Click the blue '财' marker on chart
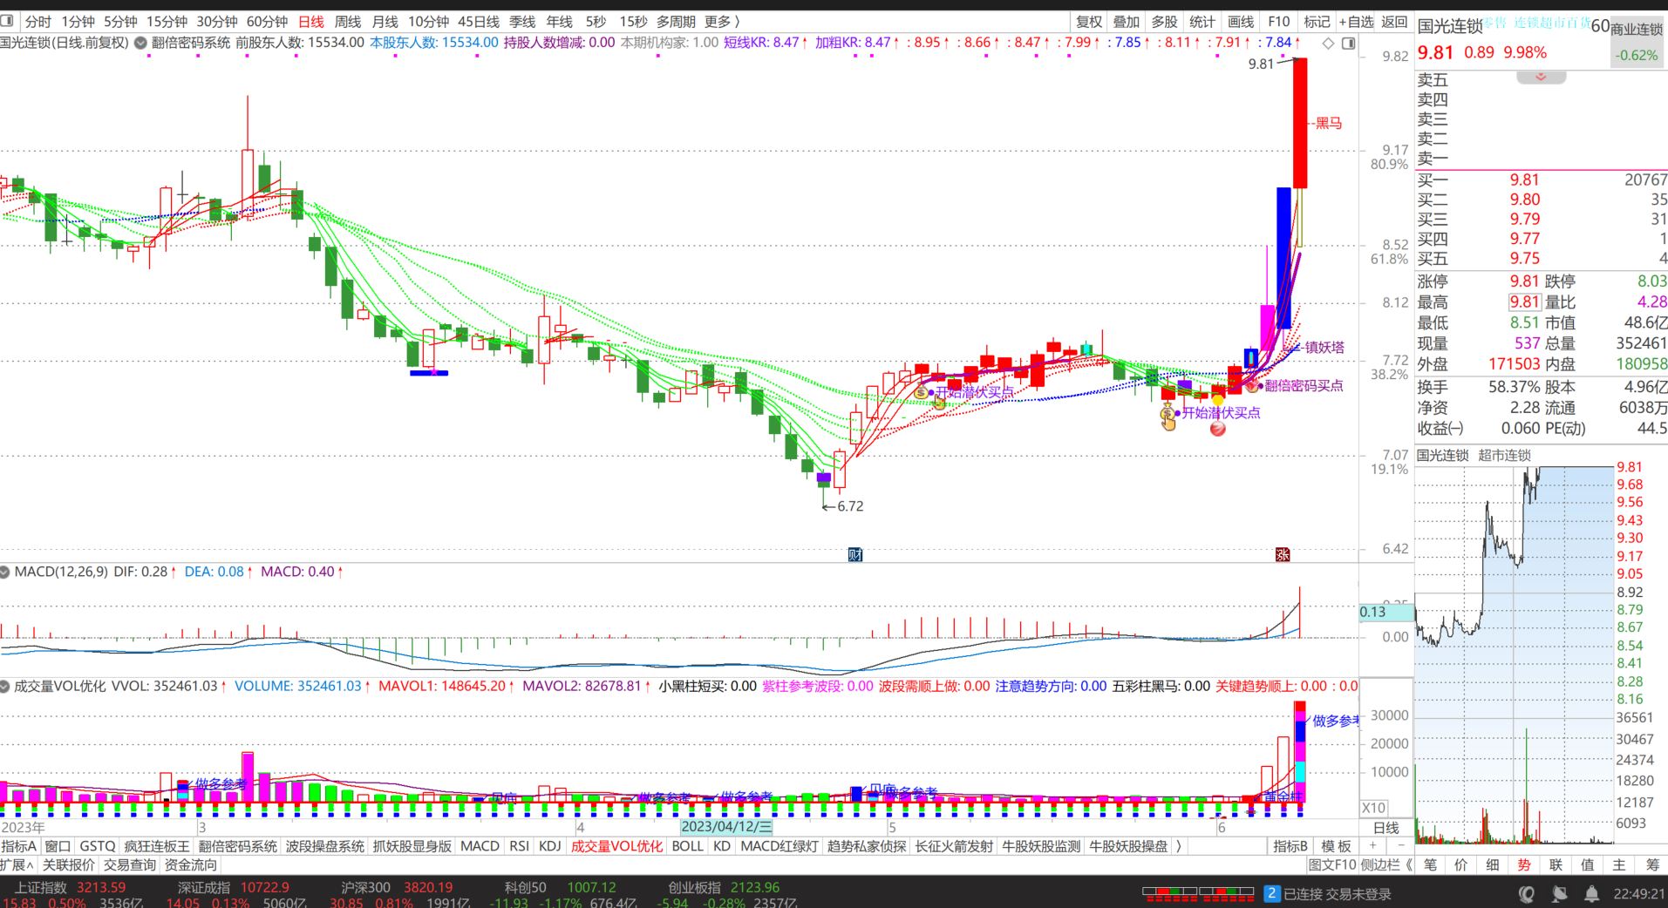The image size is (1668, 908). pyautogui.click(x=854, y=554)
